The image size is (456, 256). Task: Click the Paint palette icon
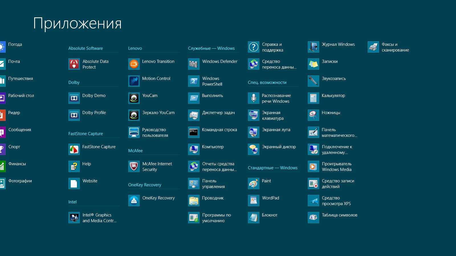(x=254, y=184)
